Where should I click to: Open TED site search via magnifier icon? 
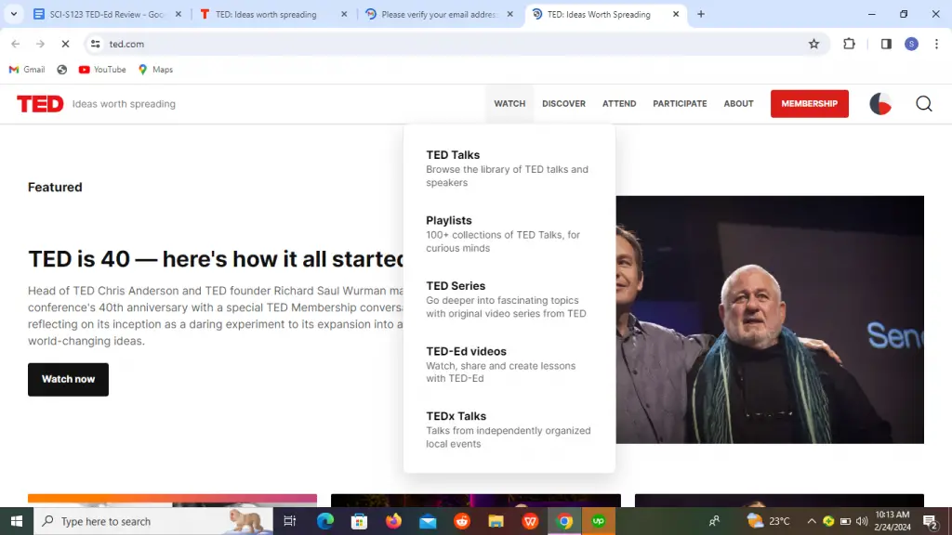[923, 103]
